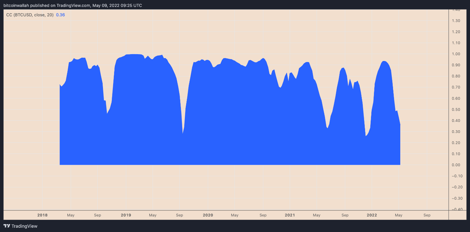The width and height of the screenshot is (470, 232).
Task: Click the TradingView logo icon
Action: point(7,226)
